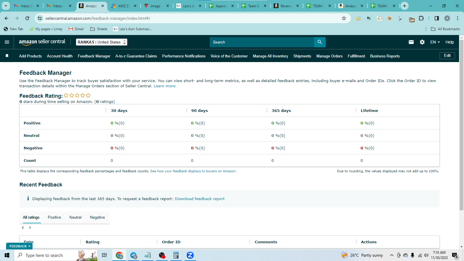Click the Download feedback report link

click(200, 199)
